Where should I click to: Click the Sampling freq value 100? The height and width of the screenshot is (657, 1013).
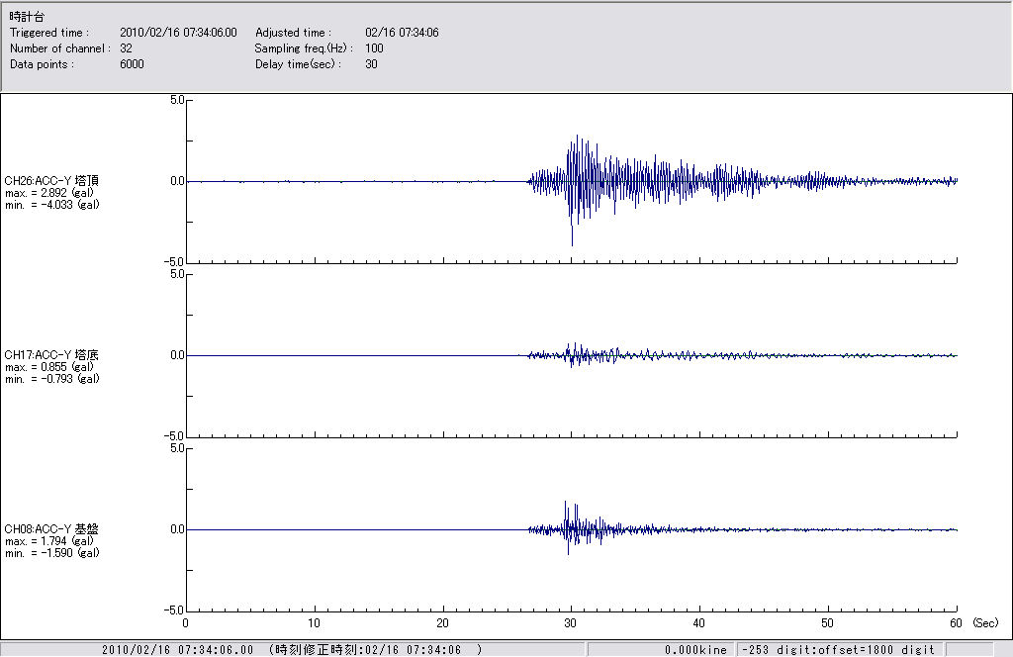click(374, 48)
